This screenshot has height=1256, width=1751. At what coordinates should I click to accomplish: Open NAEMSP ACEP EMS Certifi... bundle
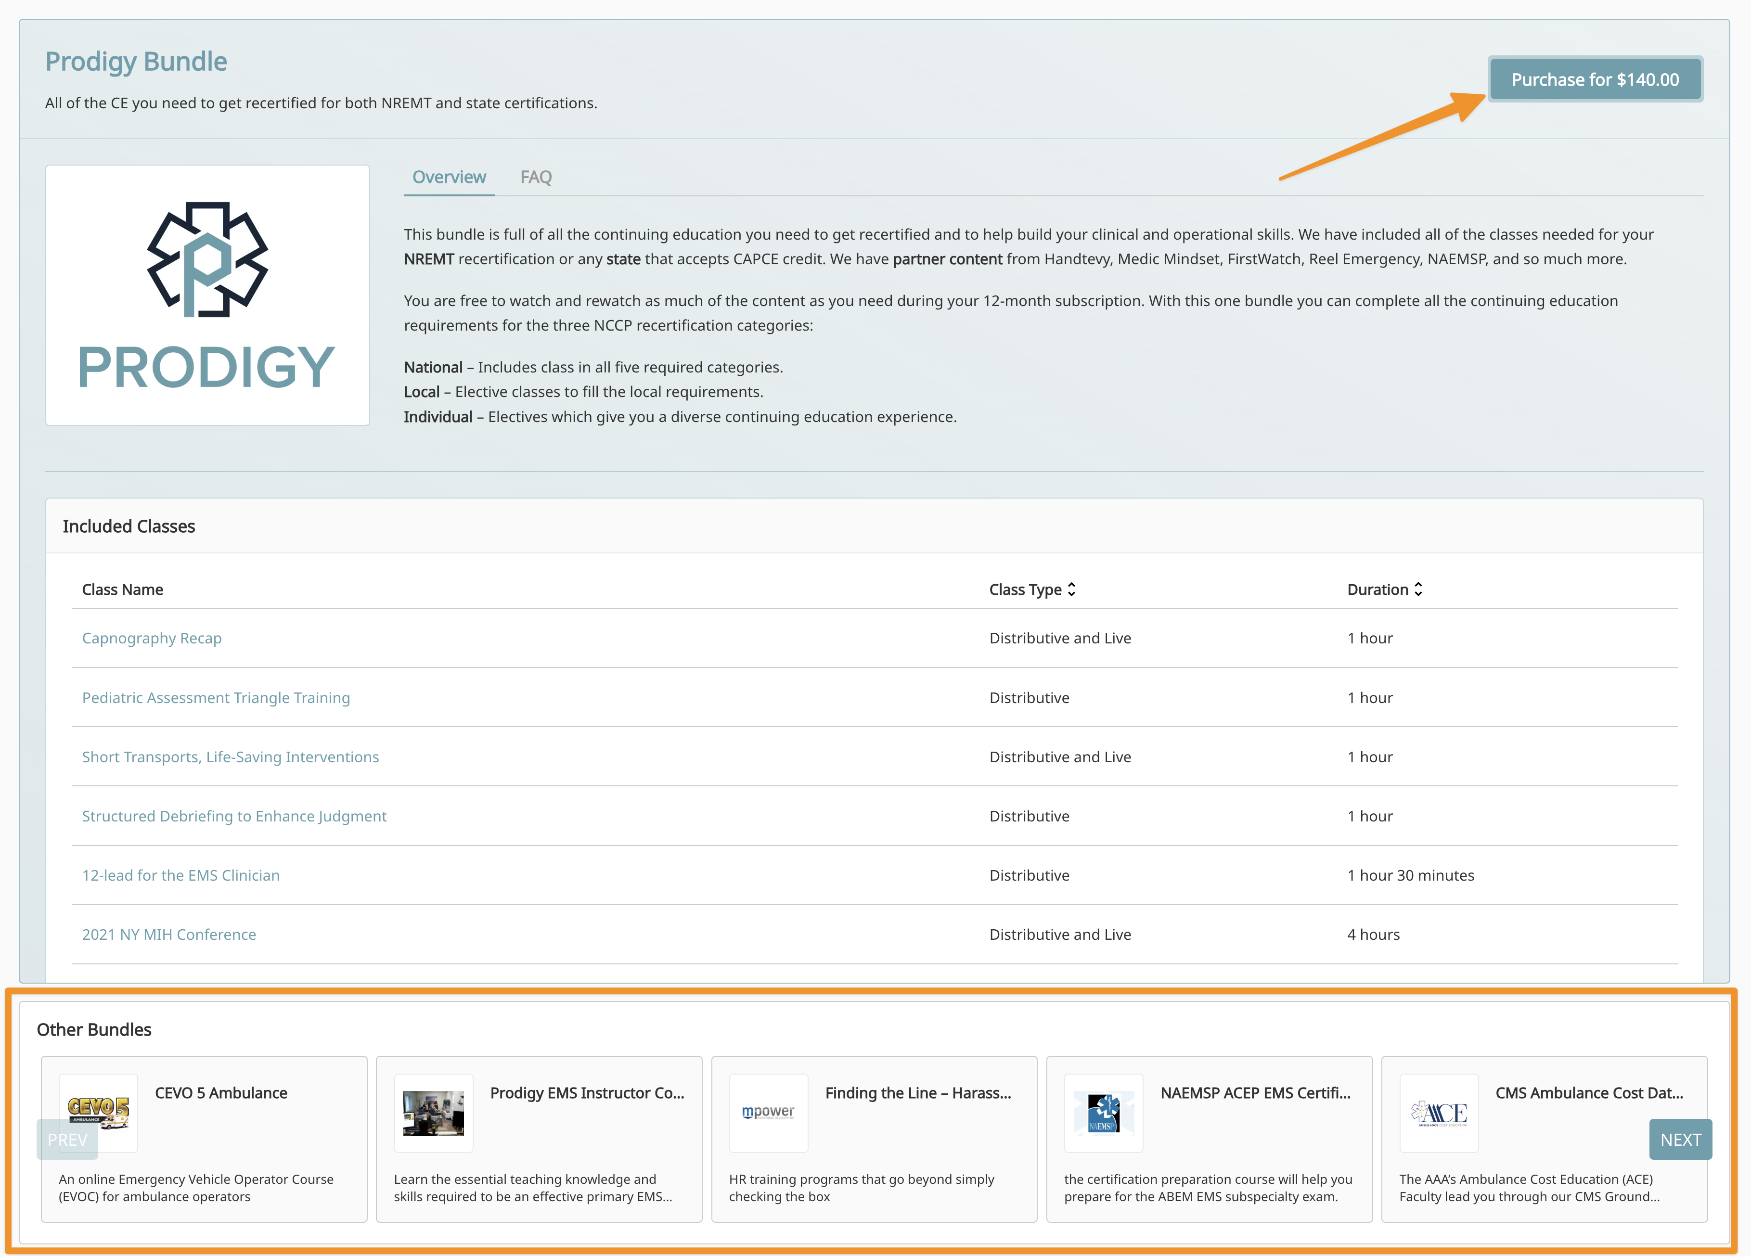[1256, 1093]
